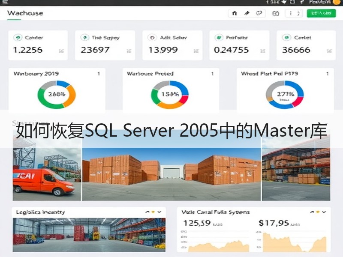
Task: Open the camera/folder icon in toolbar
Action: click(x=276, y=13)
